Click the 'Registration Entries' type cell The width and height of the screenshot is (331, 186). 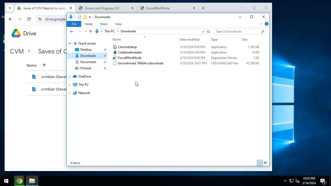[x=224, y=58]
